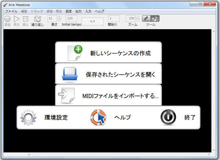The image size is (220, 160).
Task: Increase the length (長さ) spinner value
Action: click(x=59, y=17)
